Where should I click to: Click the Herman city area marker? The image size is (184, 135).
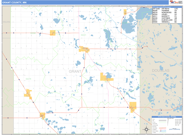coord(28,94)
